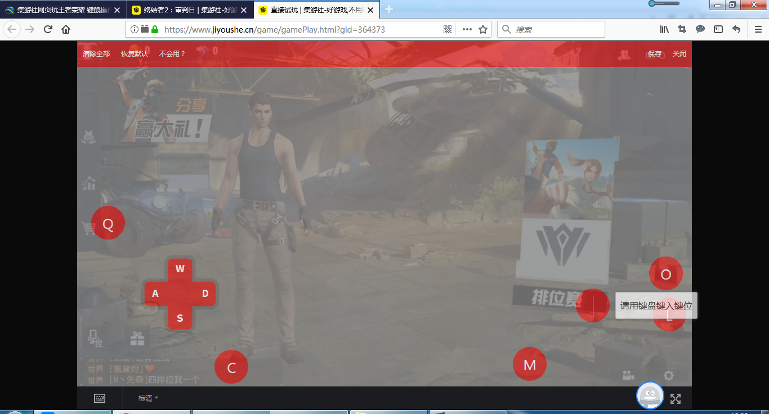Click 清除全部 to clear all keys
This screenshot has width=769, height=414.
coord(96,54)
